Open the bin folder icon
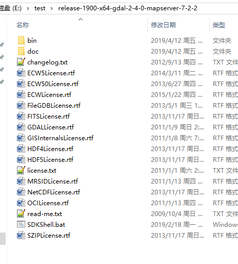 (x=21, y=40)
